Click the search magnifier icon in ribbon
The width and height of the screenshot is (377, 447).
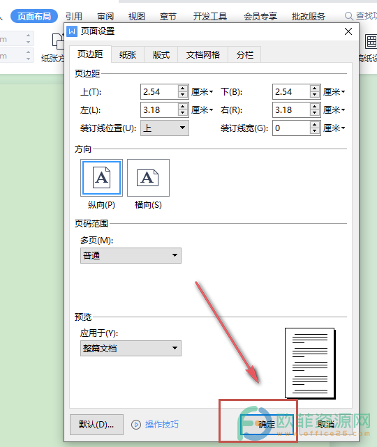click(x=349, y=16)
